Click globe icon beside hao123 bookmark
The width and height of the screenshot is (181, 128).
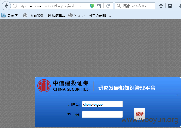tap(25, 15)
